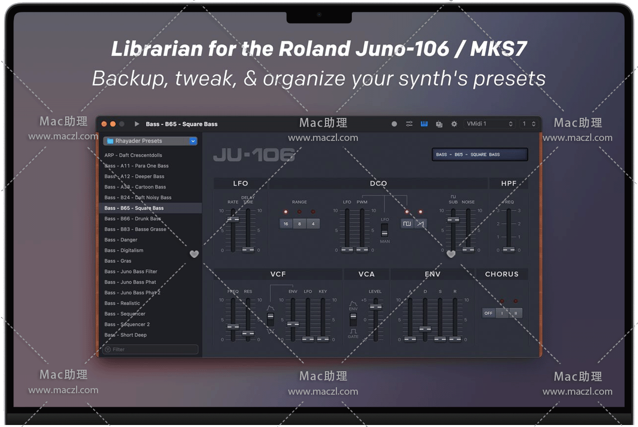
Task: Open the Rhayader Presets dropdown
Action: (x=150, y=141)
